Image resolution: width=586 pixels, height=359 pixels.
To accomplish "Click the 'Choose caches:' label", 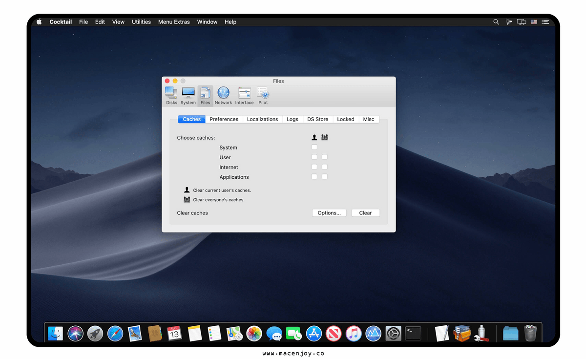I will click(x=196, y=138).
